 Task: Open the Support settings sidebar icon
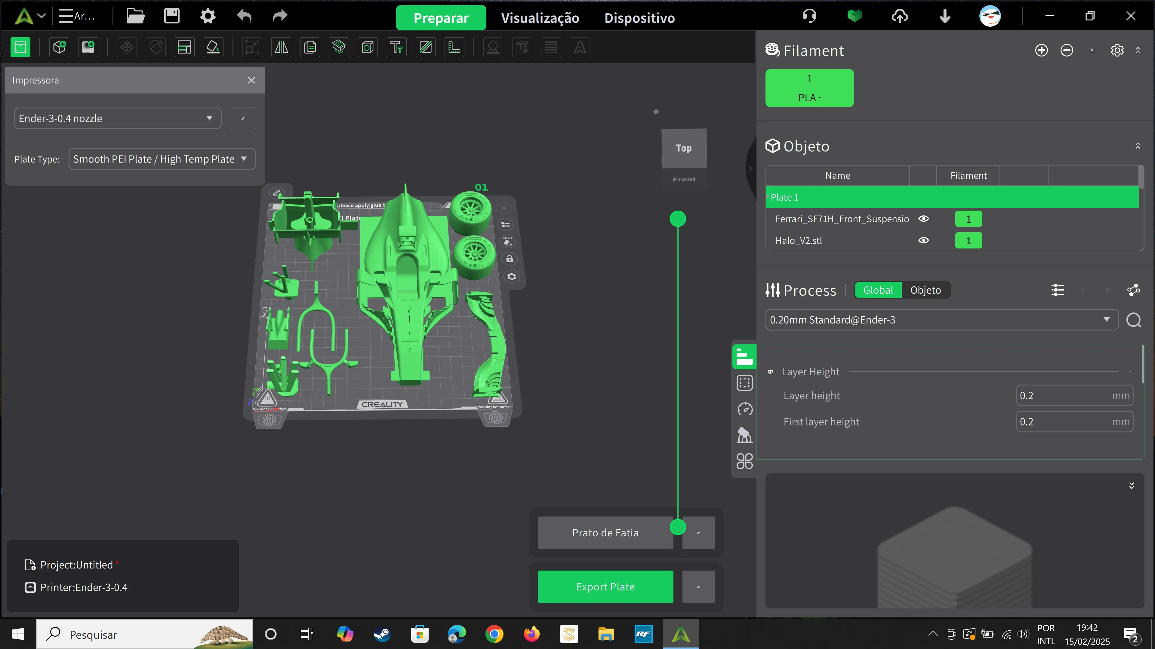744,435
